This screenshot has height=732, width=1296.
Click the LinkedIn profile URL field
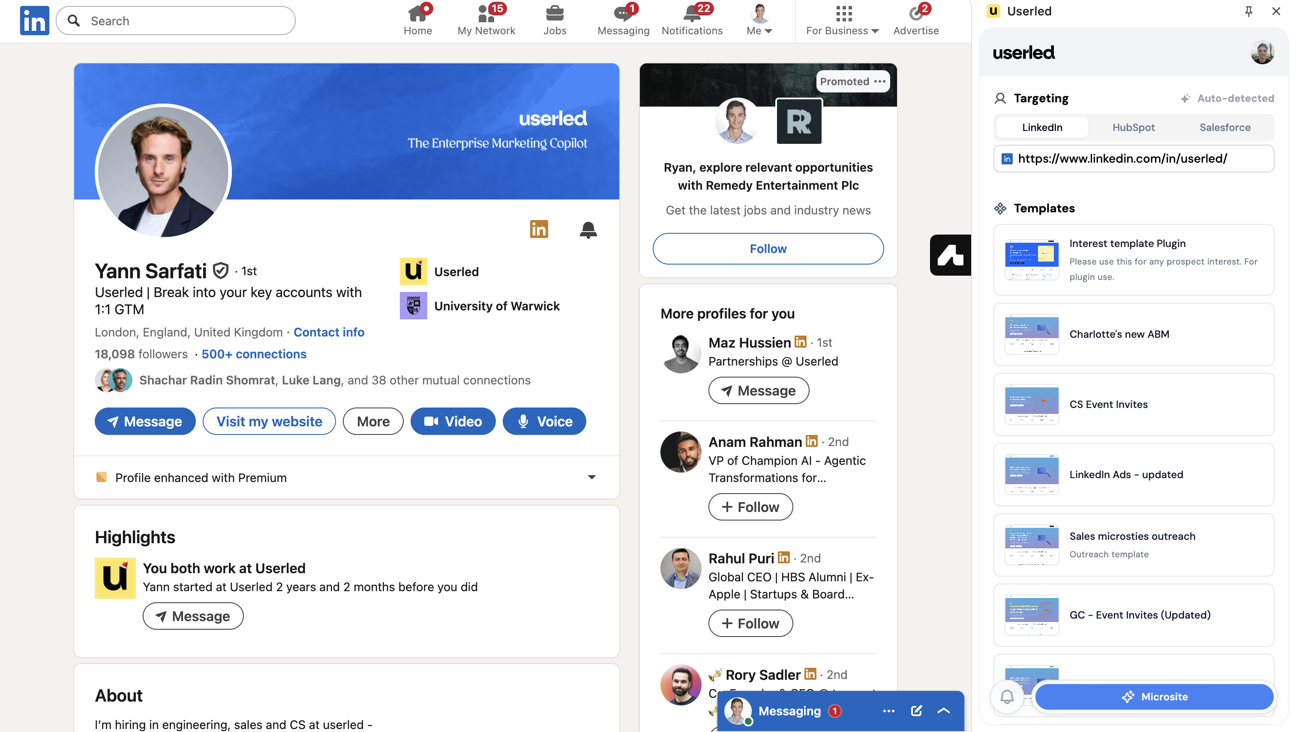1133,159
